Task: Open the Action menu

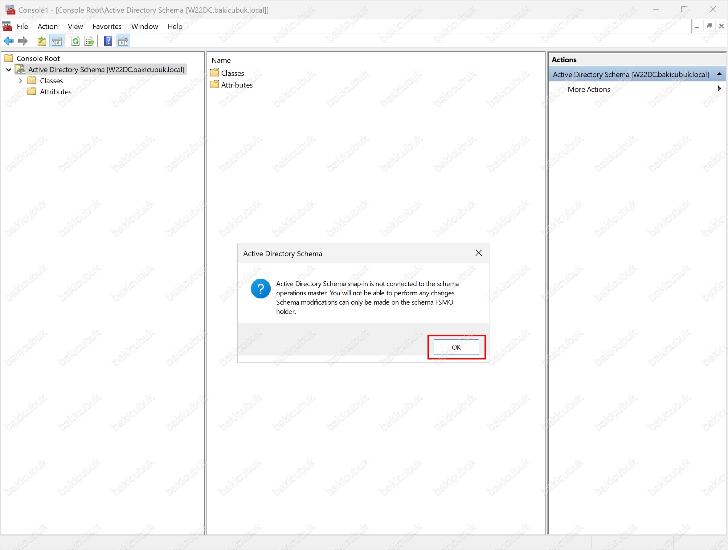Action: tap(48, 26)
